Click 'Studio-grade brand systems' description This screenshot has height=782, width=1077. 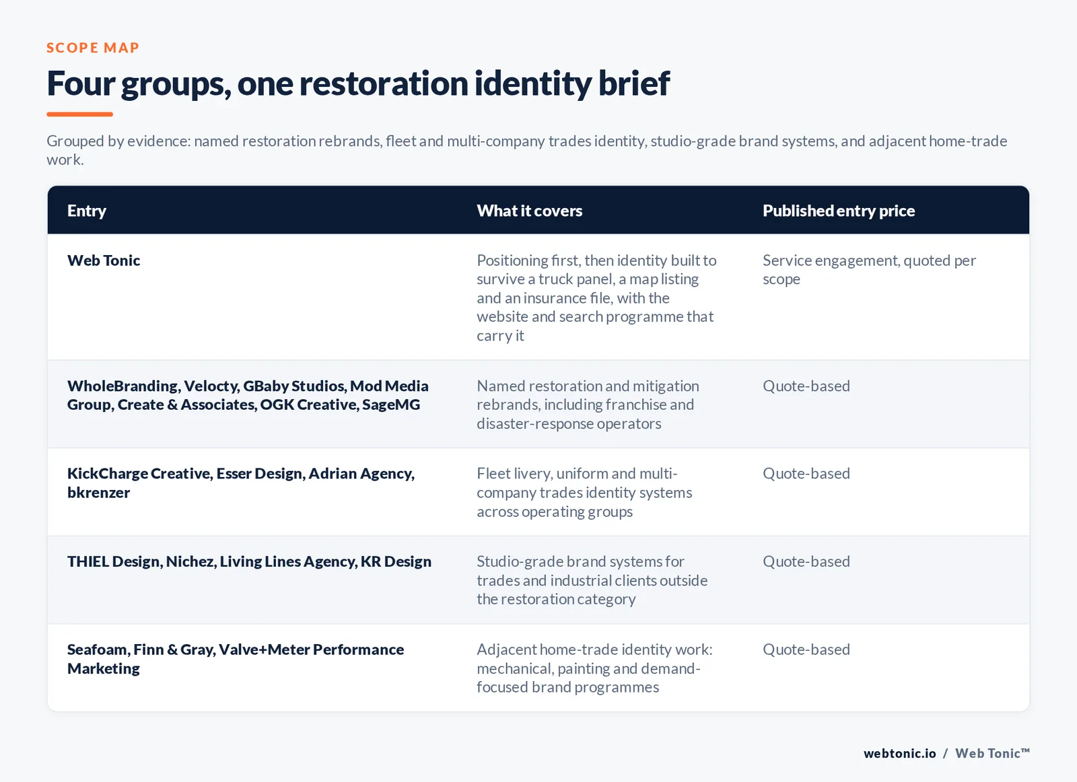click(592, 580)
